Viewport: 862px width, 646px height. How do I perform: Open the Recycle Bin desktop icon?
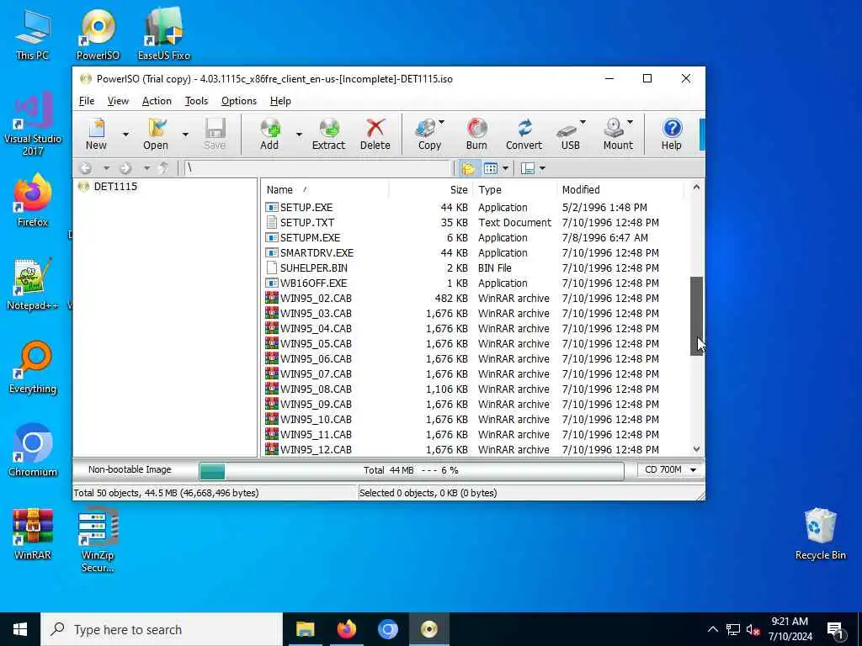tap(820, 533)
